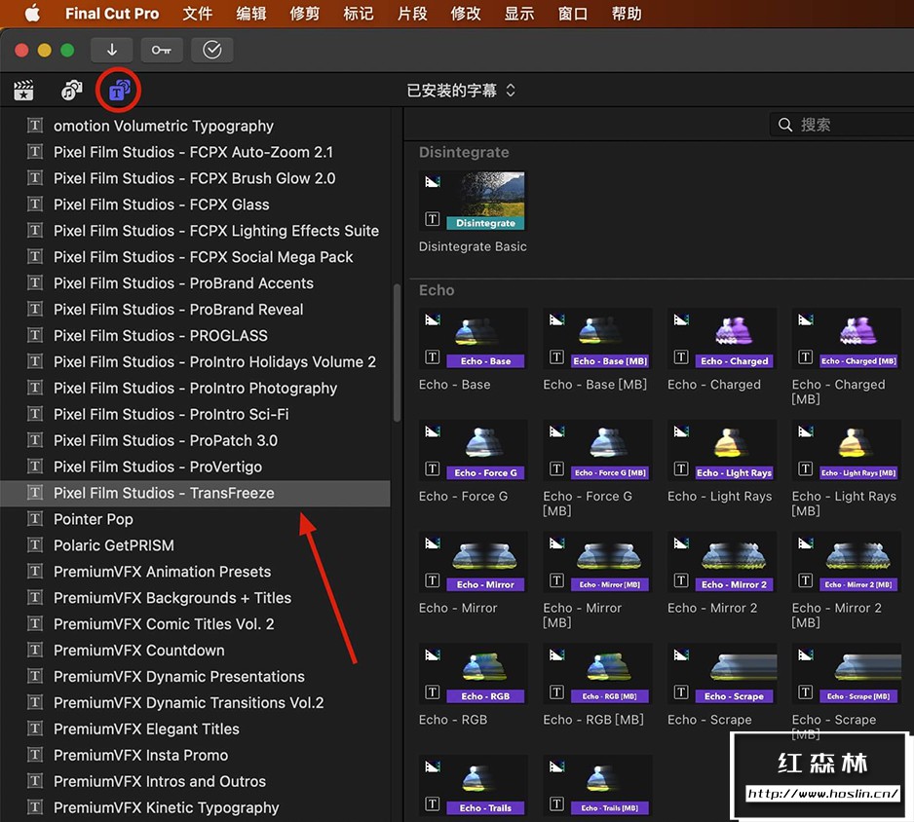The image size is (914, 822).
Task: Open the 窗口 menu
Action: click(573, 13)
